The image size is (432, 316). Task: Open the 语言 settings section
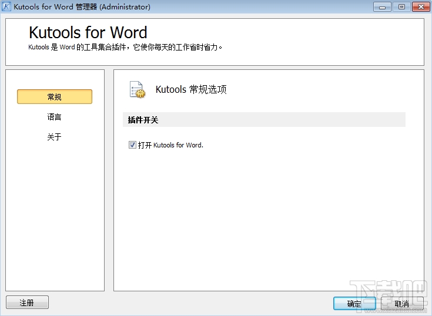point(54,117)
